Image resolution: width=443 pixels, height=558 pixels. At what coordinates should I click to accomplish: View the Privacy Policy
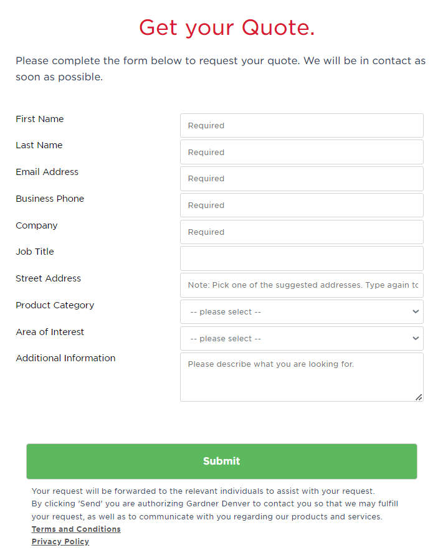(60, 541)
